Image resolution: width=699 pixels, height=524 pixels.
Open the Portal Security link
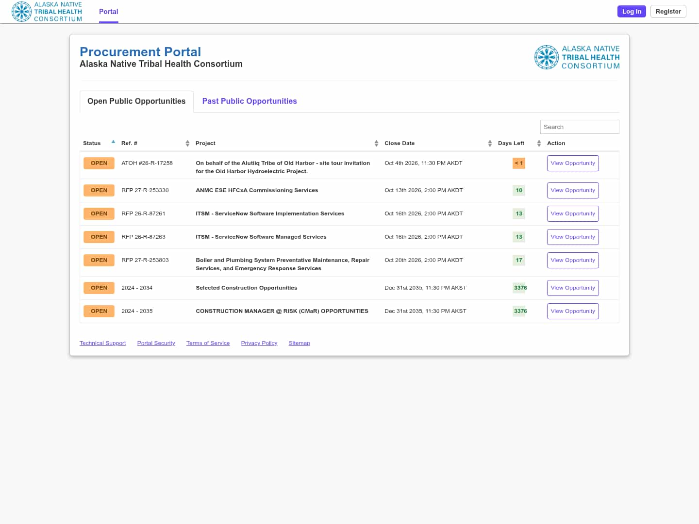tap(156, 343)
